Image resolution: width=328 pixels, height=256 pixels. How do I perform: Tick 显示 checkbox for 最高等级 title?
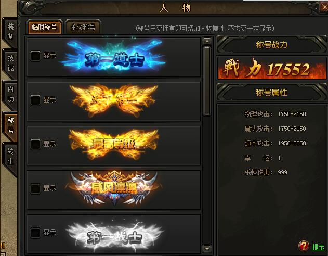coord(35,144)
